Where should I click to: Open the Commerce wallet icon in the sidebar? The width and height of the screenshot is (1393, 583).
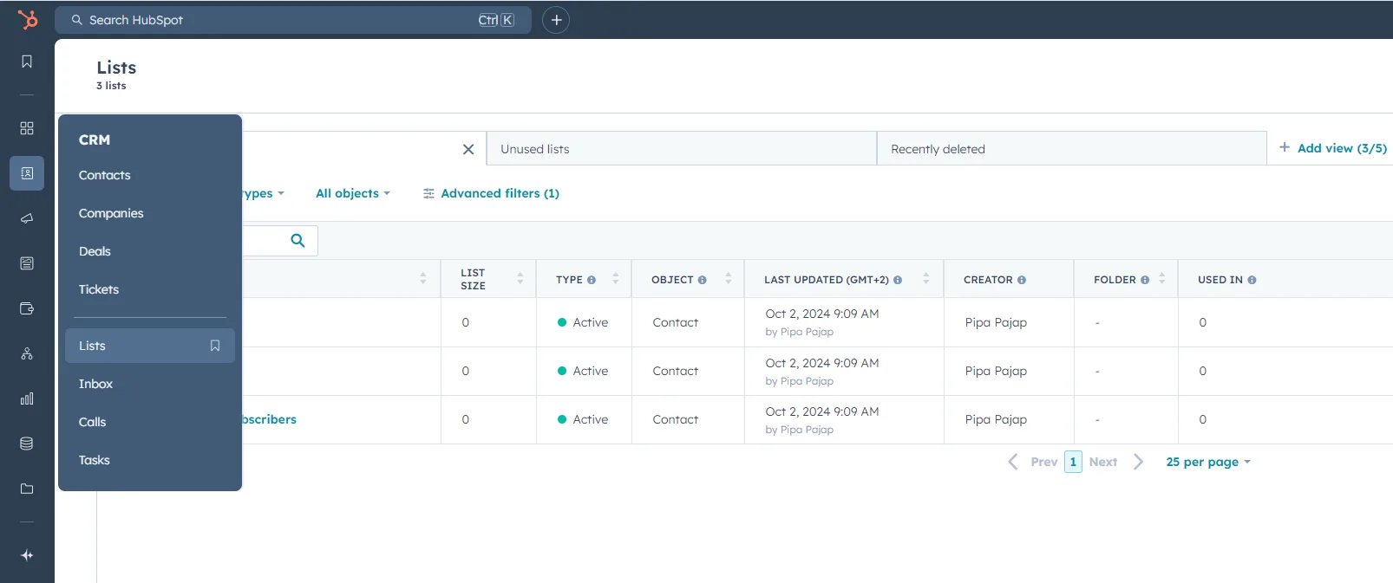tap(27, 308)
